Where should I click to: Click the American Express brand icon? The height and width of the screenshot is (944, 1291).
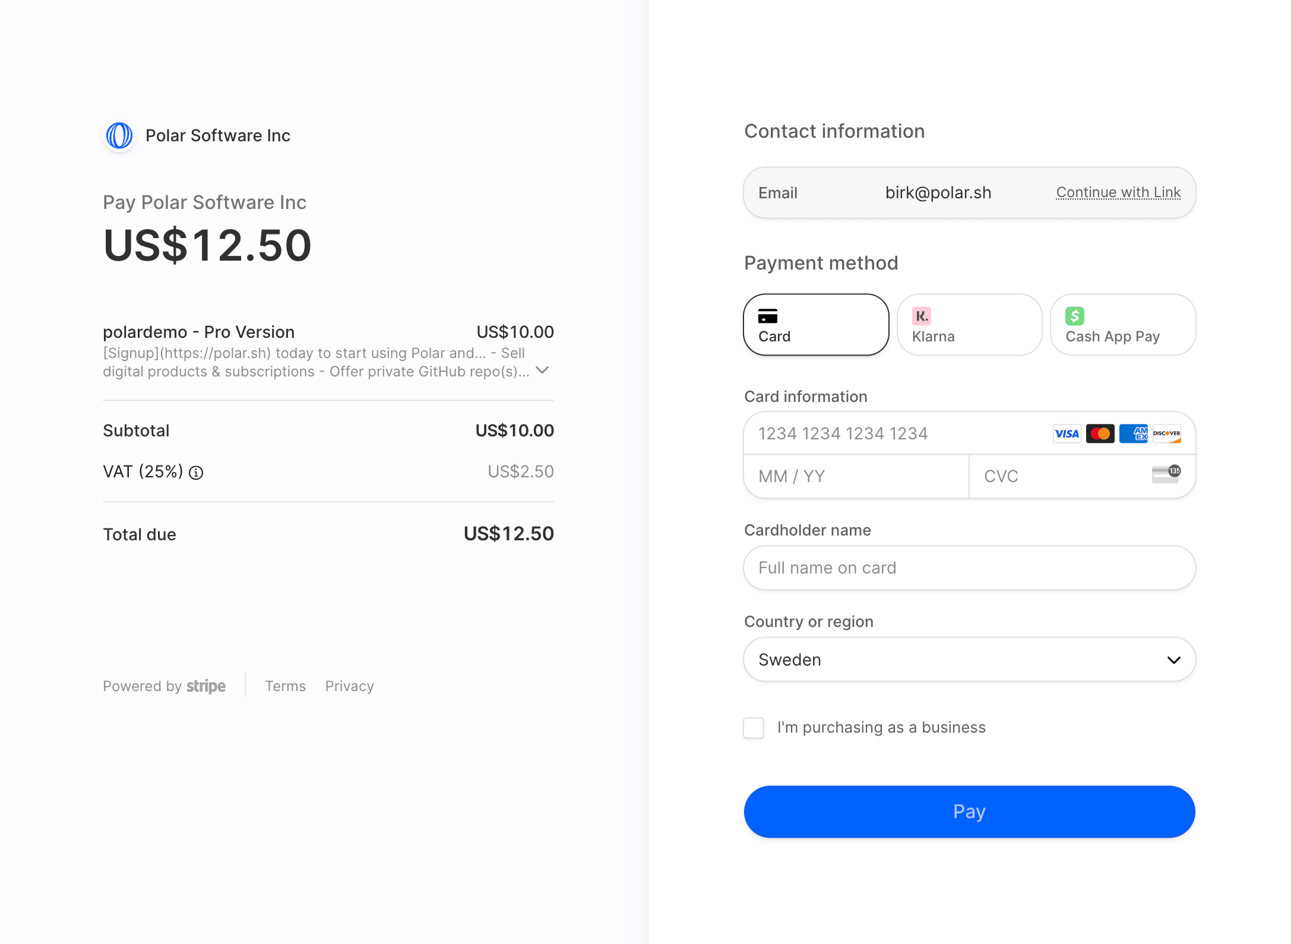click(x=1133, y=433)
